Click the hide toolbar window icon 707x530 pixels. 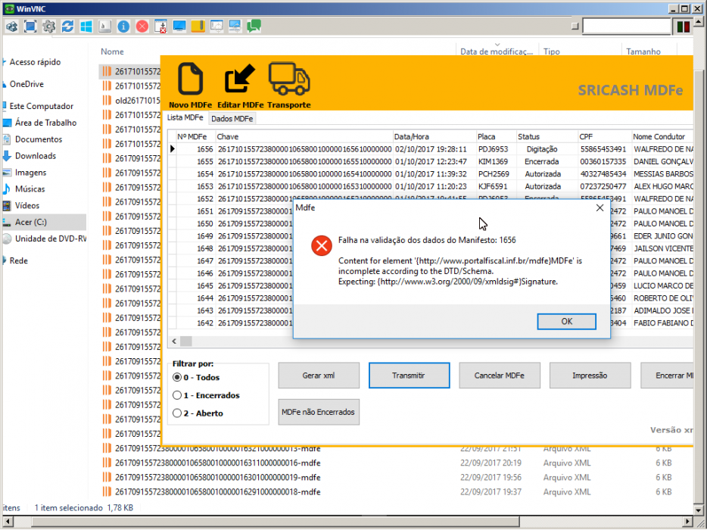(160, 26)
